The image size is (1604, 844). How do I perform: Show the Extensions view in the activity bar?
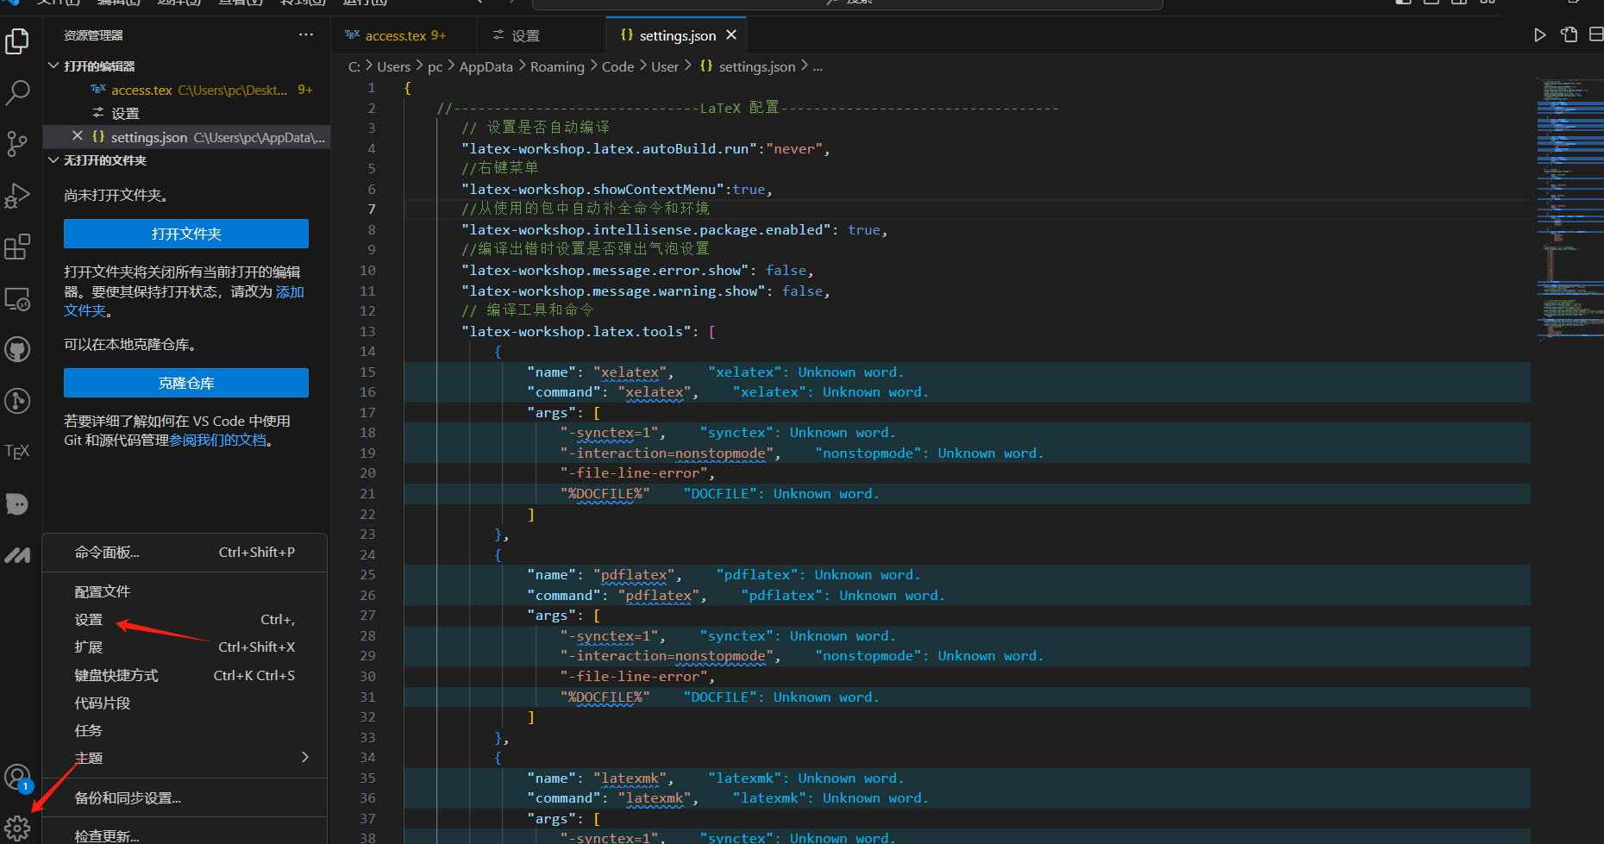click(17, 247)
